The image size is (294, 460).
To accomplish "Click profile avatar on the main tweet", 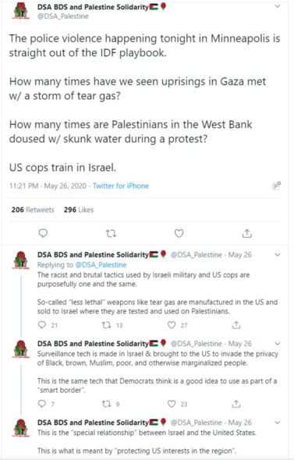I will (x=21, y=12).
